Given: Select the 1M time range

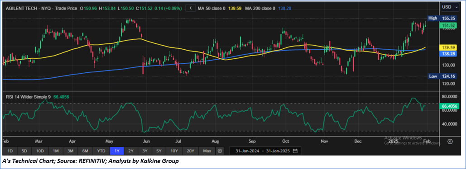Looking at the screenshot, I should pyautogui.click(x=56, y=151).
